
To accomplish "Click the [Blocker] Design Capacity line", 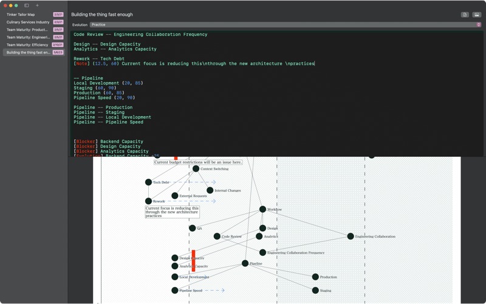I will [x=107, y=147].
